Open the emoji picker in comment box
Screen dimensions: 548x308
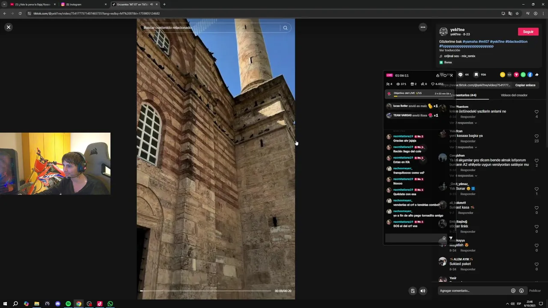(x=521, y=291)
